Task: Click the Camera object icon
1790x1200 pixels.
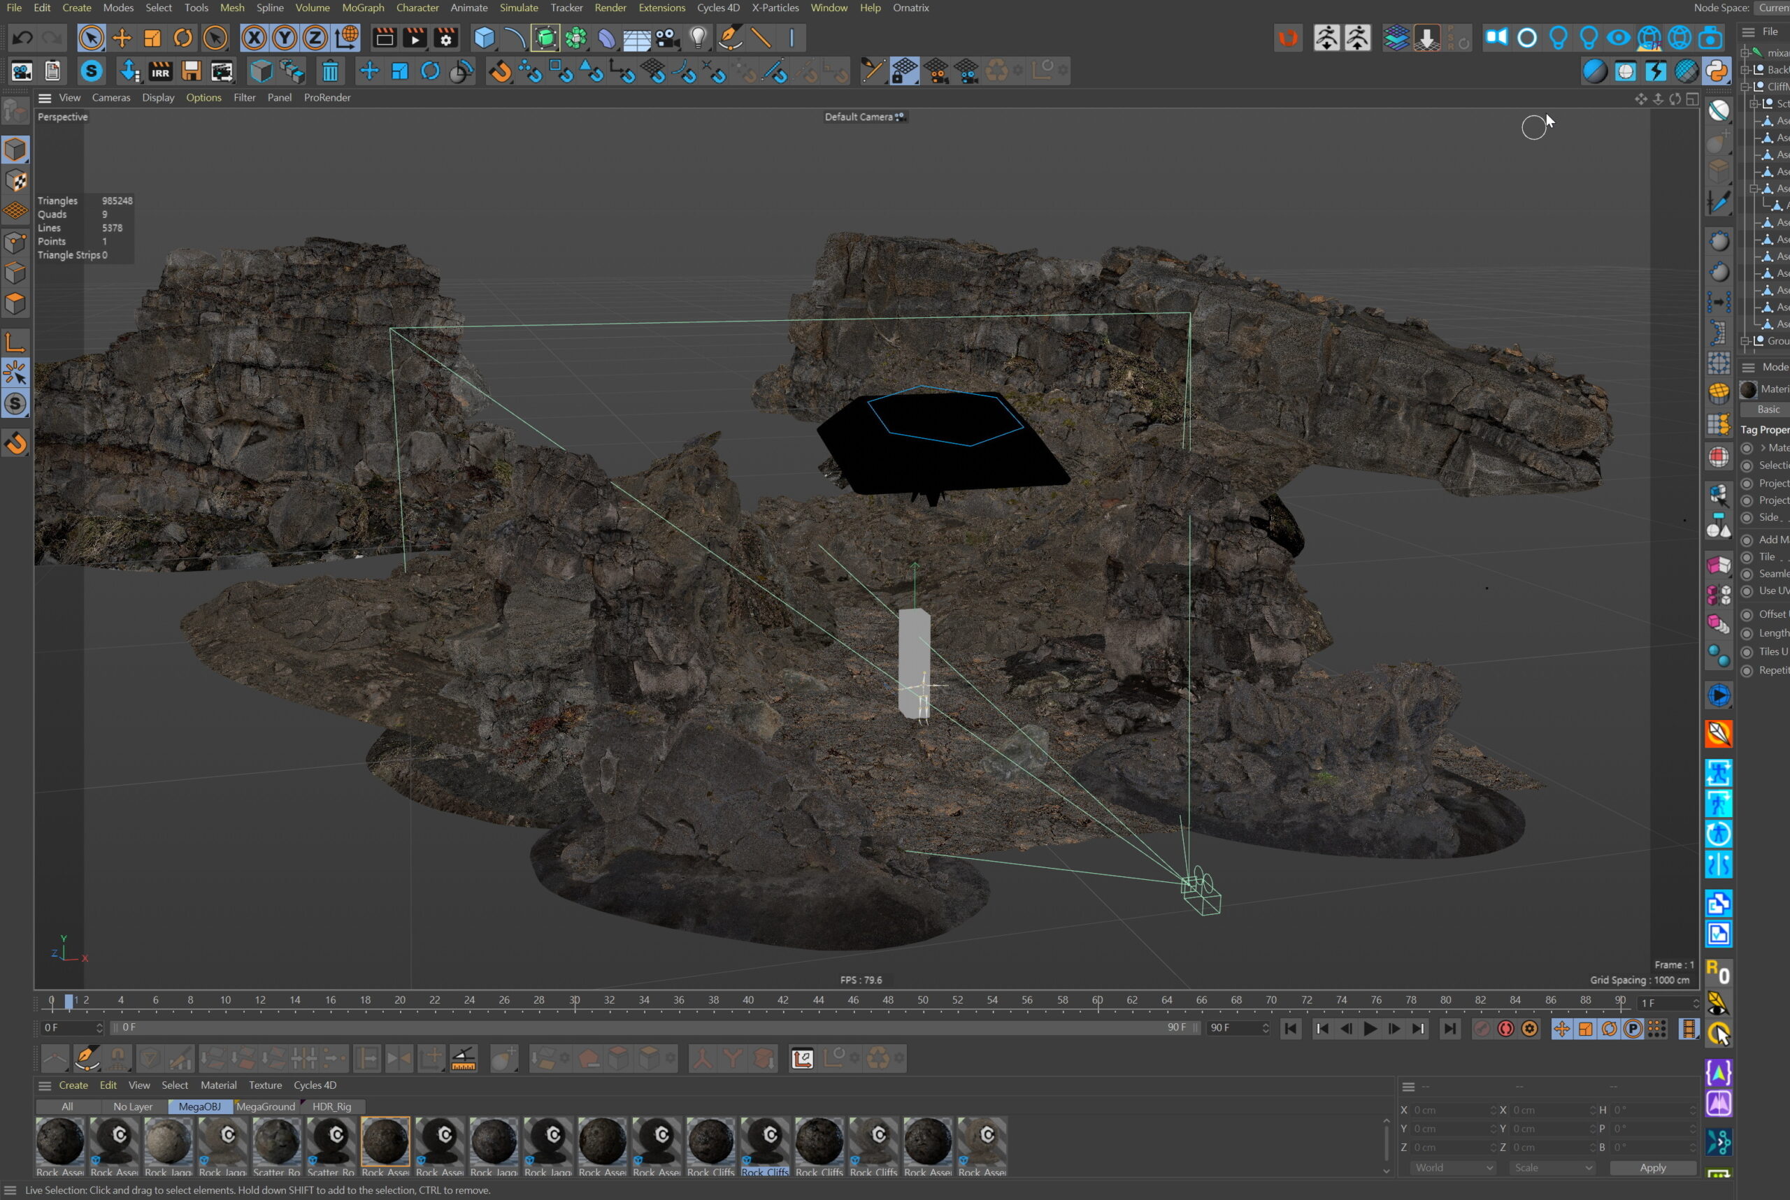Action: (x=667, y=38)
